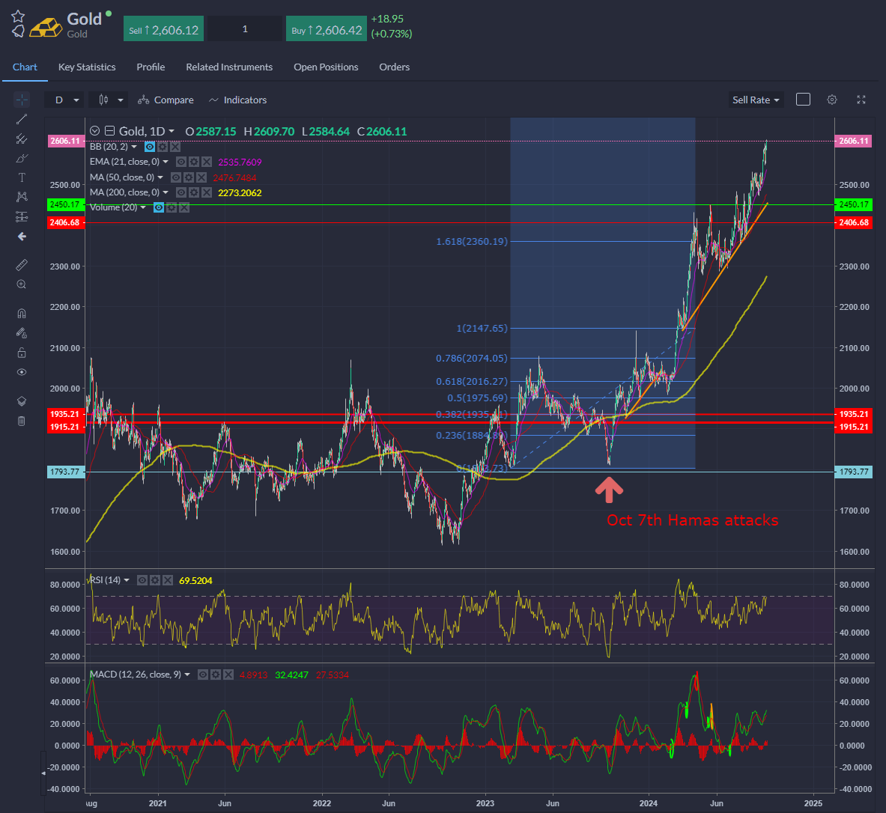The height and width of the screenshot is (813, 886).
Task: Open the candlestick chart type dropdown
Action: (110, 100)
